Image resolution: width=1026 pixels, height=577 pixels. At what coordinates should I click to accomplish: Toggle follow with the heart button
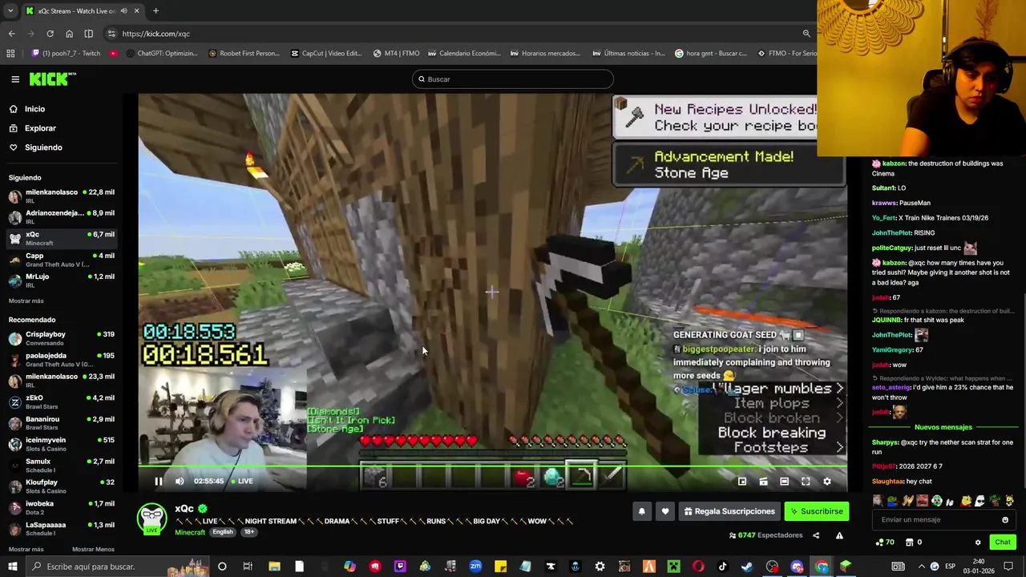coord(664,511)
